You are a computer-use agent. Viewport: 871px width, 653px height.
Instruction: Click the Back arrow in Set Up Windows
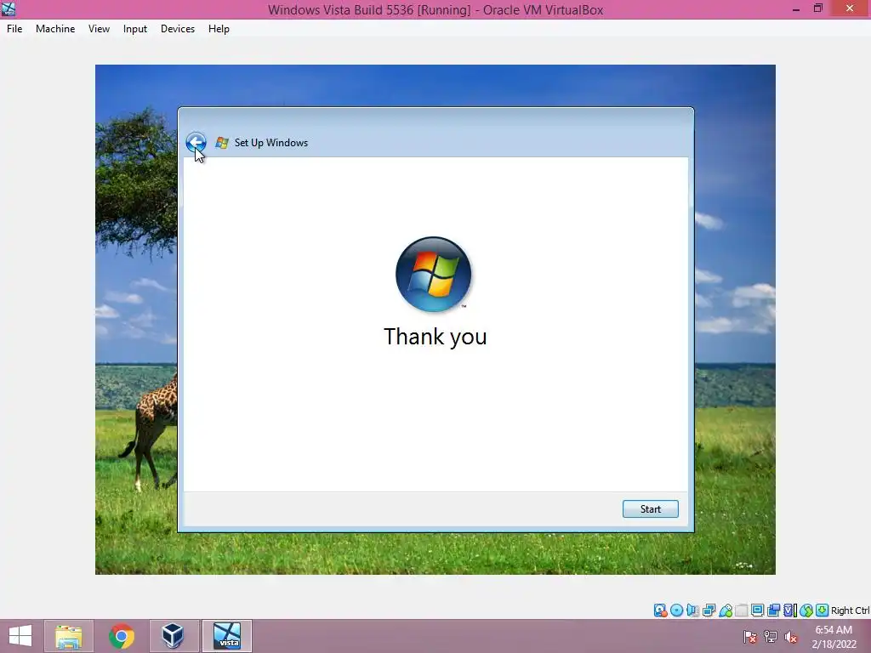pos(196,143)
